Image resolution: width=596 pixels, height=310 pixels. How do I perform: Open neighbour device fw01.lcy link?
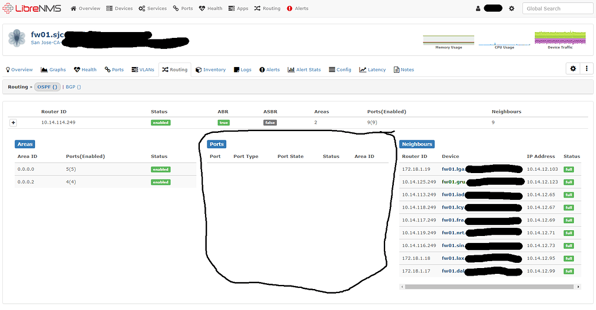[453, 207]
